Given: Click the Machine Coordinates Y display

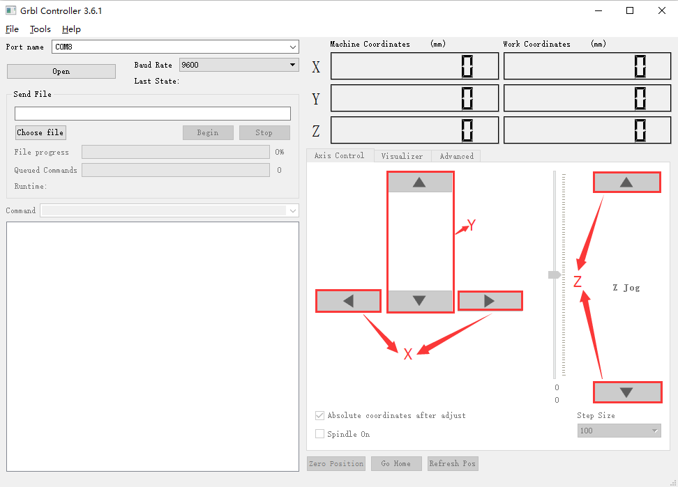Looking at the screenshot, I should 414,98.
